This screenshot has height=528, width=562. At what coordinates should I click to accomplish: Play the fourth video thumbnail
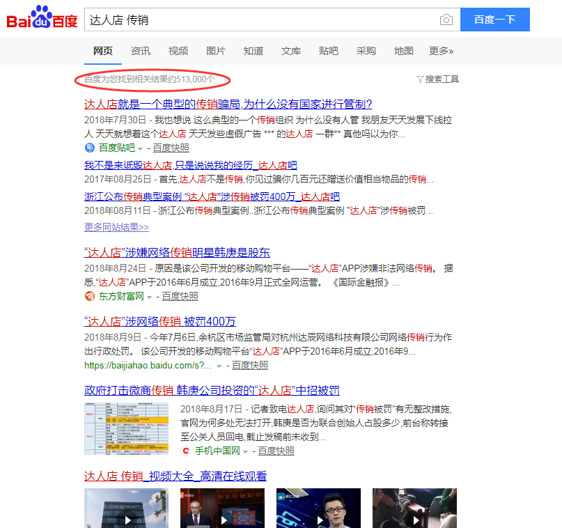point(414,508)
